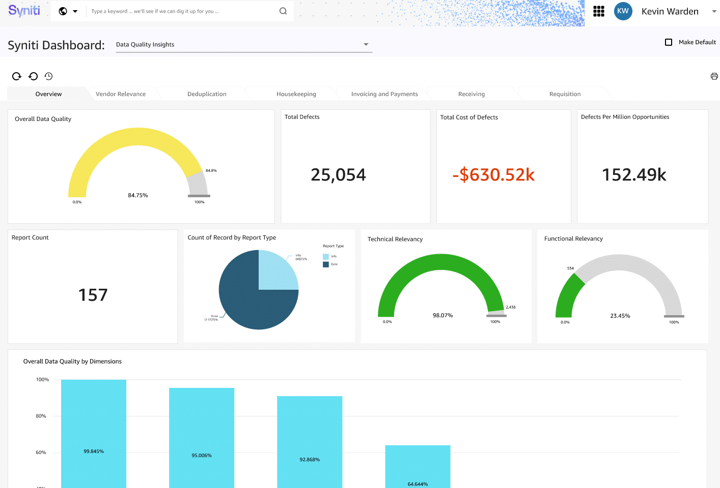This screenshot has width=720, height=488.
Task: Click the reset history clock icon
Action: point(48,76)
